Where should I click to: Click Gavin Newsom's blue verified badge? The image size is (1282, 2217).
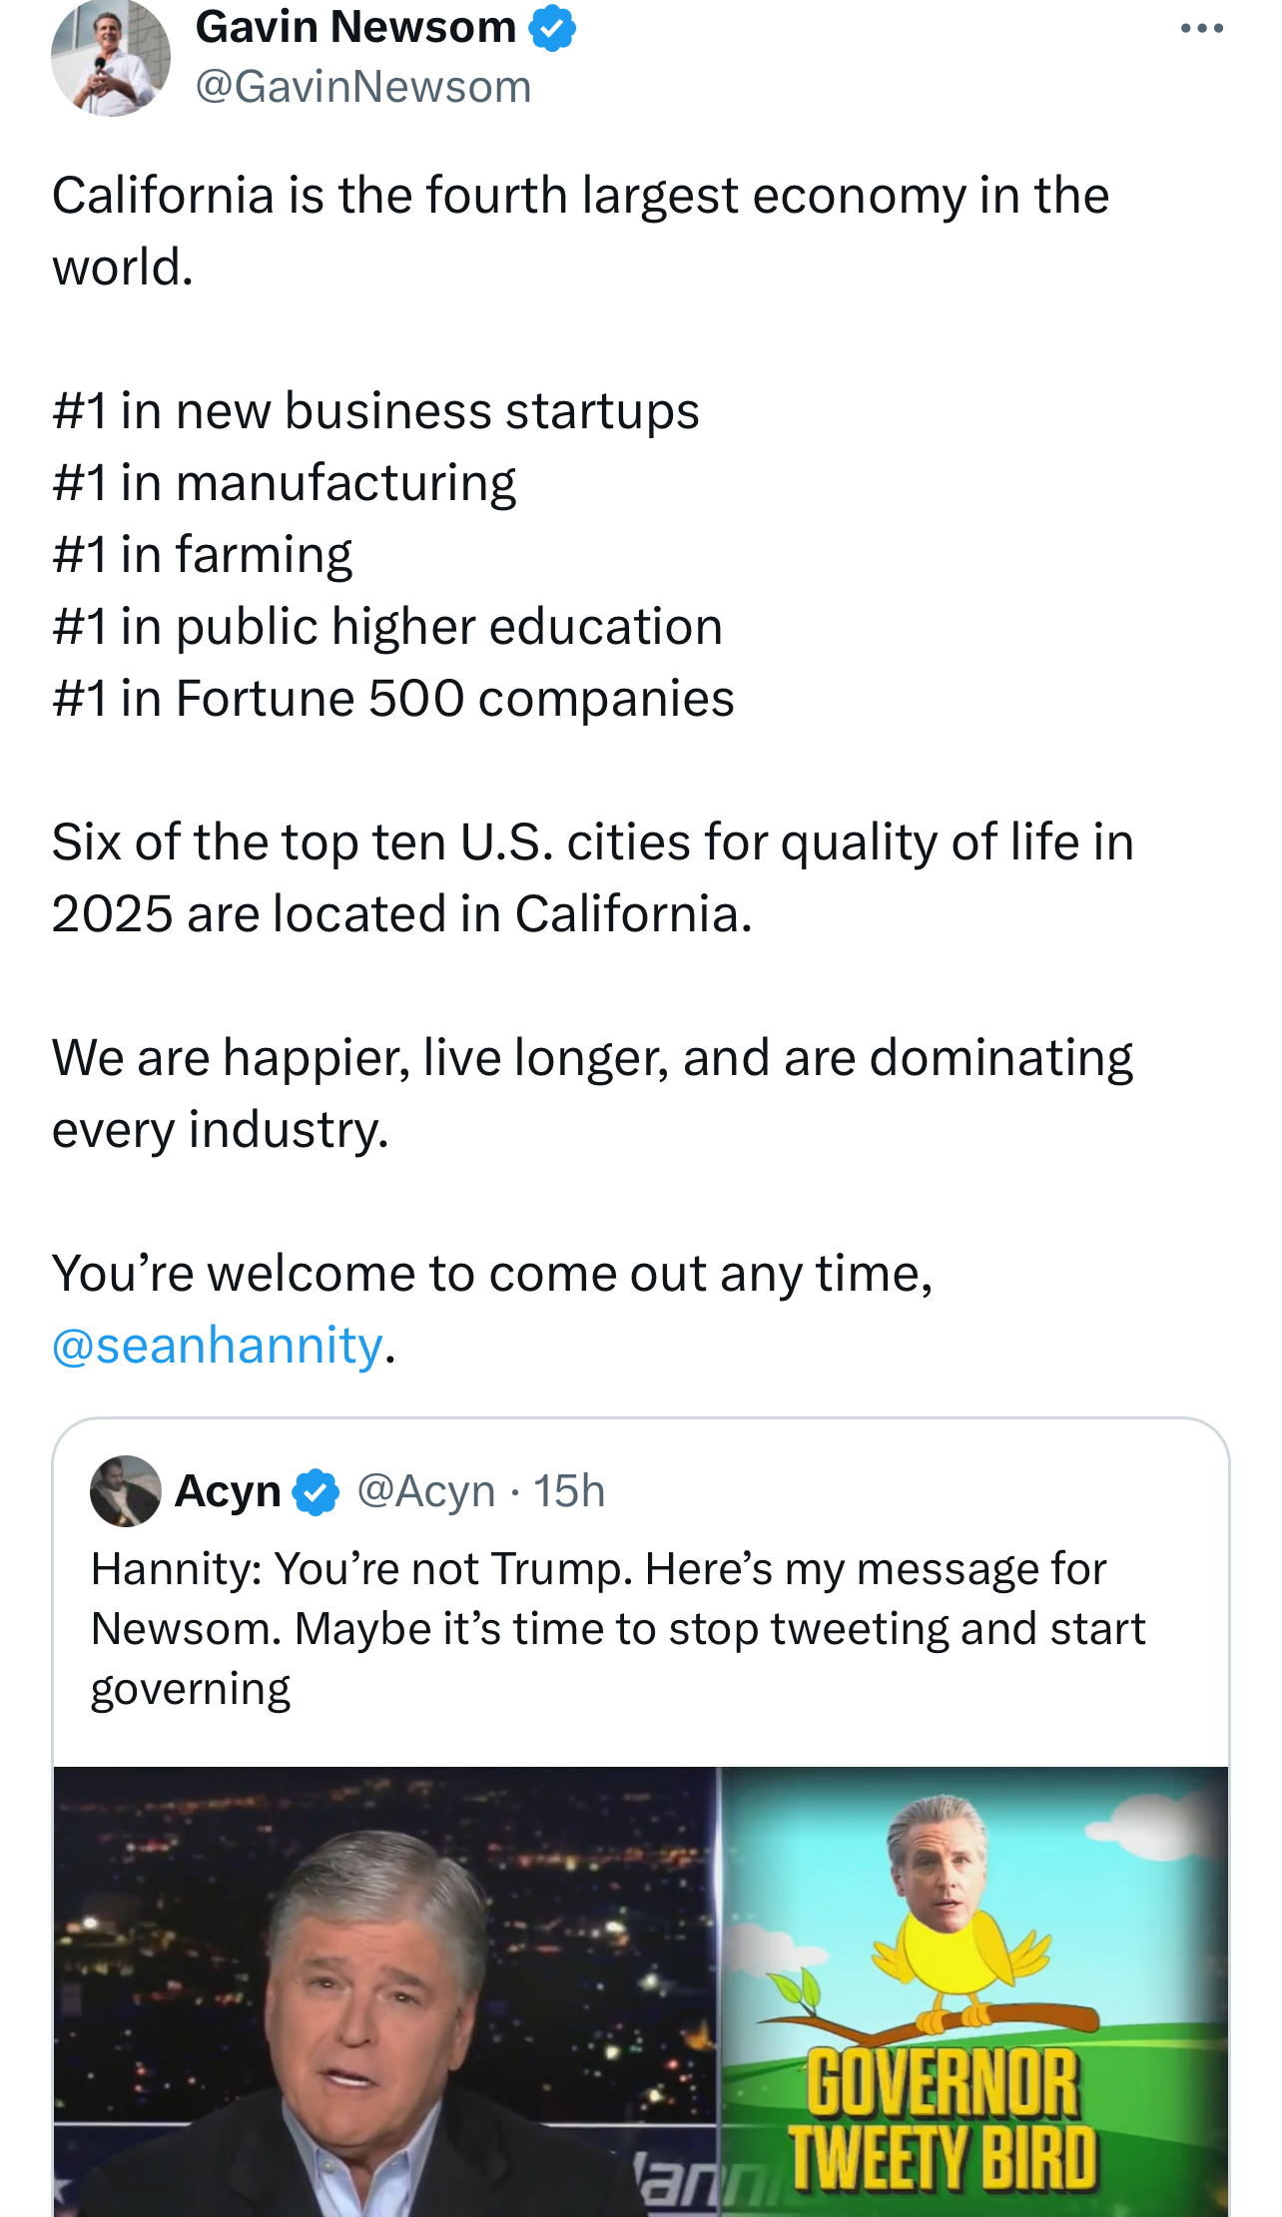click(552, 28)
